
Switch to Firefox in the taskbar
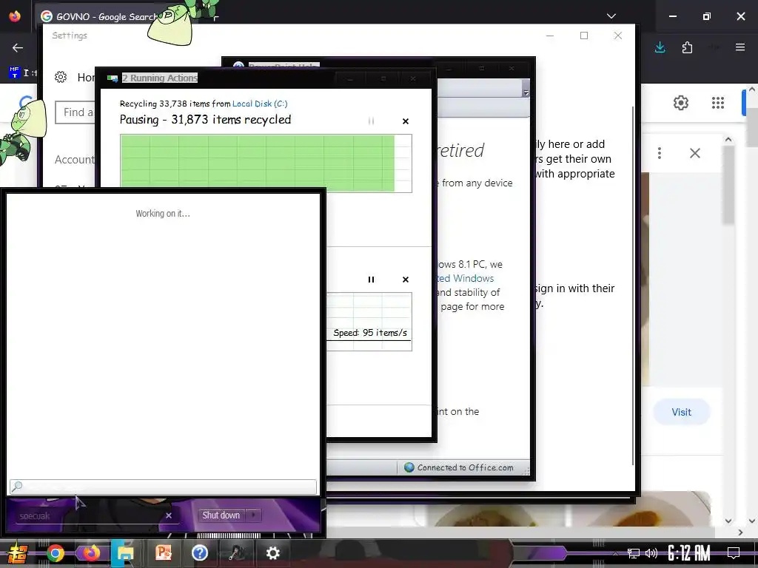(x=91, y=552)
